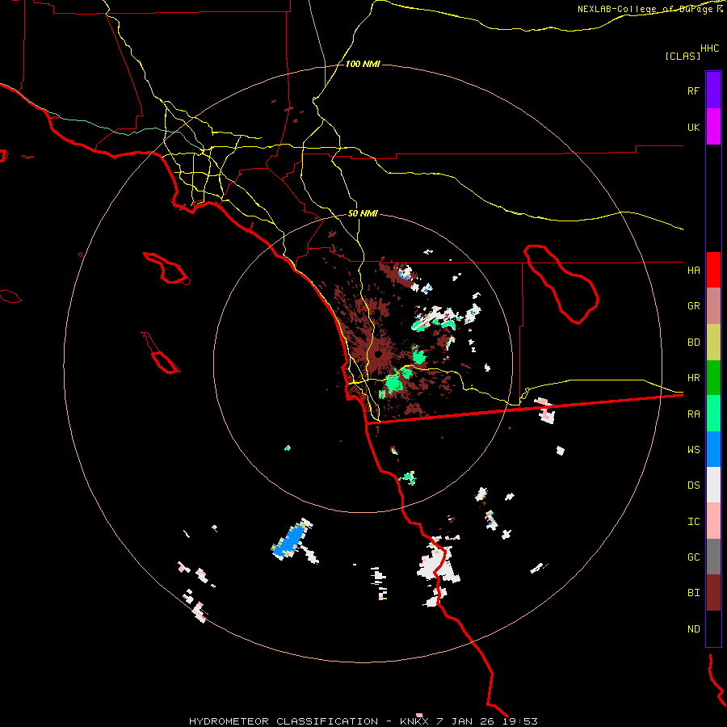Viewport: 727px width, 727px height.
Task: Click the HA legend label
Action: click(693, 271)
